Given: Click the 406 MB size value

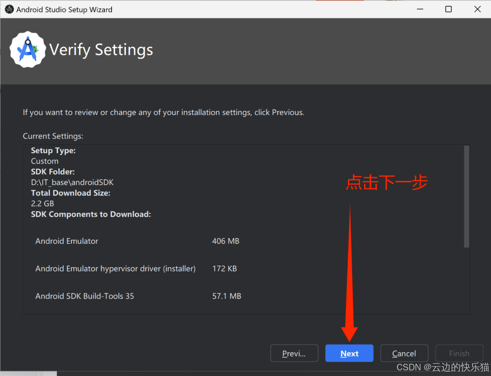Looking at the screenshot, I should pyautogui.click(x=226, y=241).
